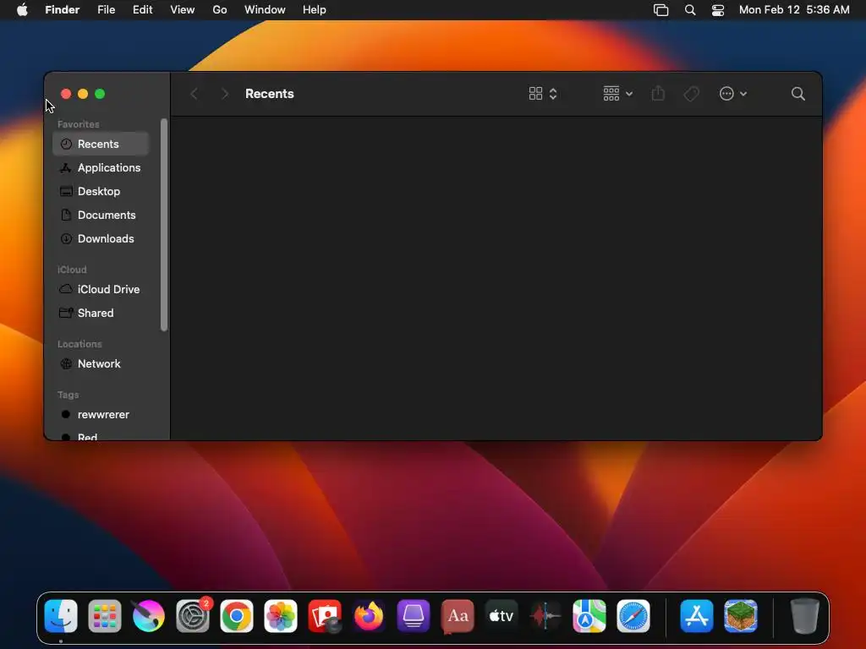Open the Help menu
Image resolution: width=866 pixels, height=649 pixels.
pyautogui.click(x=315, y=10)
